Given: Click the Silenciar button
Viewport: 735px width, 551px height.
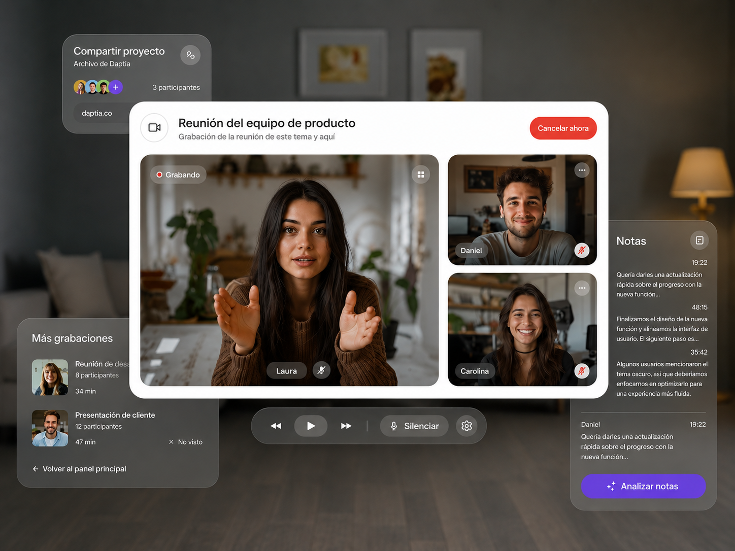Looking at the screenshot, I should pyautogui.click(x=414, y=426).
